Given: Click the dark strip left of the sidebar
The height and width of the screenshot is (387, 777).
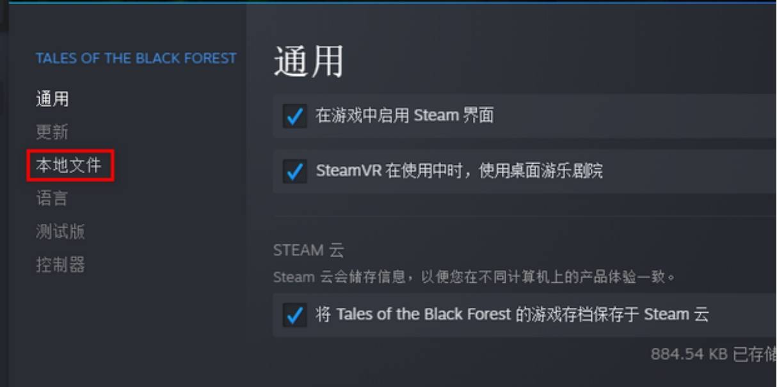Looking at the screenshot, I should 4,192.
